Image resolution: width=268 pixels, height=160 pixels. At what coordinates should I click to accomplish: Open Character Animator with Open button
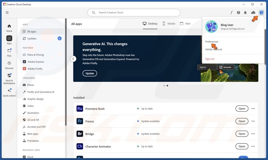(242, 146)
